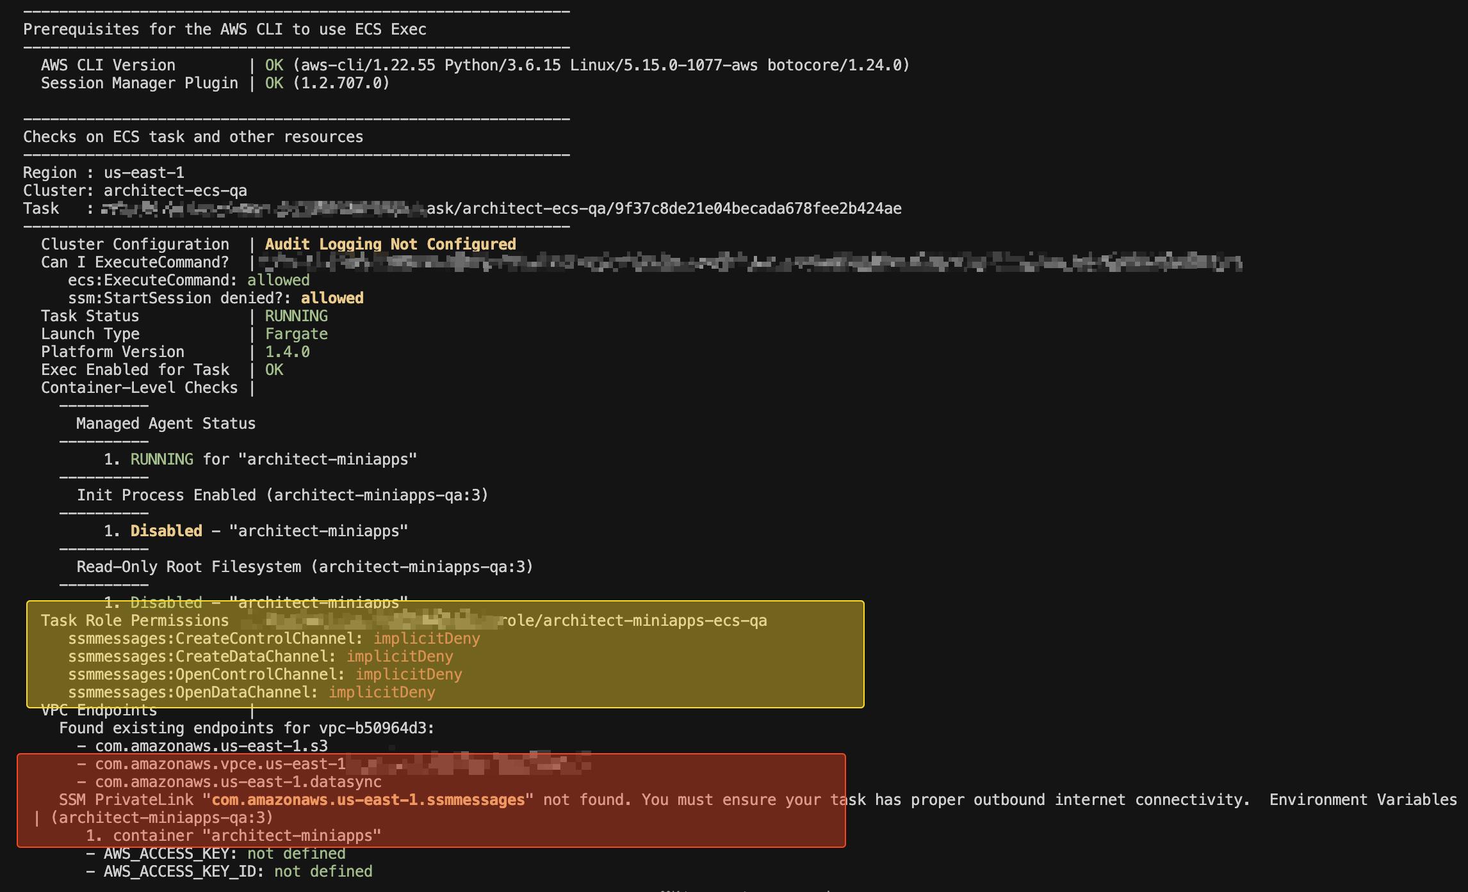
Task: Click platform version 1.4.0 text
Action: (287, 352)
